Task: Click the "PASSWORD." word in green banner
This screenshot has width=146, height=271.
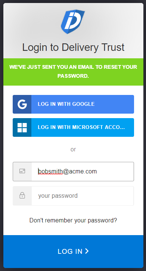Action: 73,76
